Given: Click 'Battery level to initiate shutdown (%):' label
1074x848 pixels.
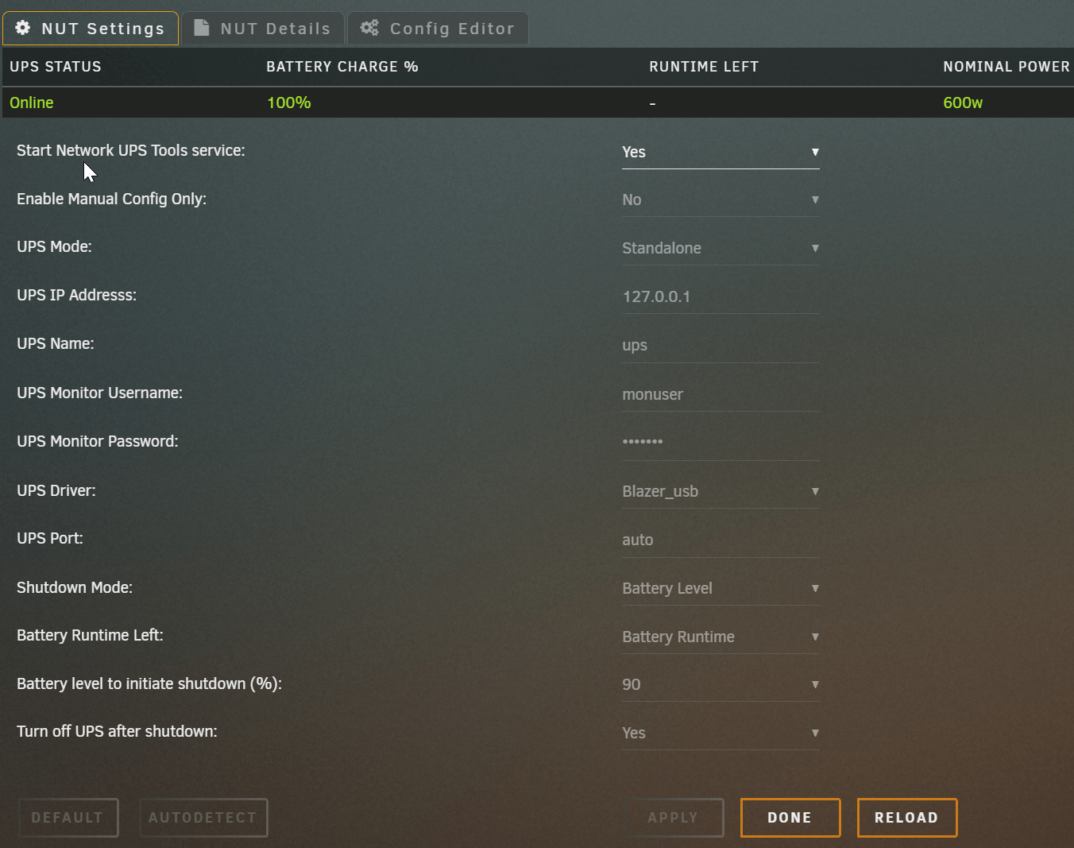Looking at the screenshot, I should click(x=149, y=683).
